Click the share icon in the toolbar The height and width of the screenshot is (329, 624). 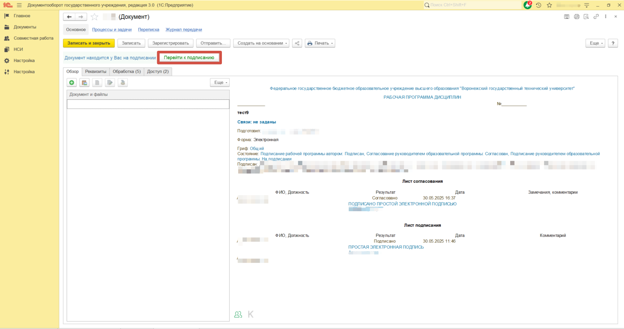297,43
